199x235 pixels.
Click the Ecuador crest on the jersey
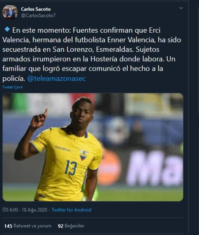84,155
